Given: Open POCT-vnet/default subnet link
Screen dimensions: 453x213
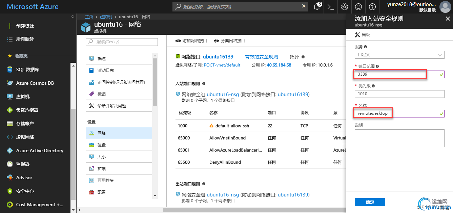Looking at the screenshot, I should 222,65.
